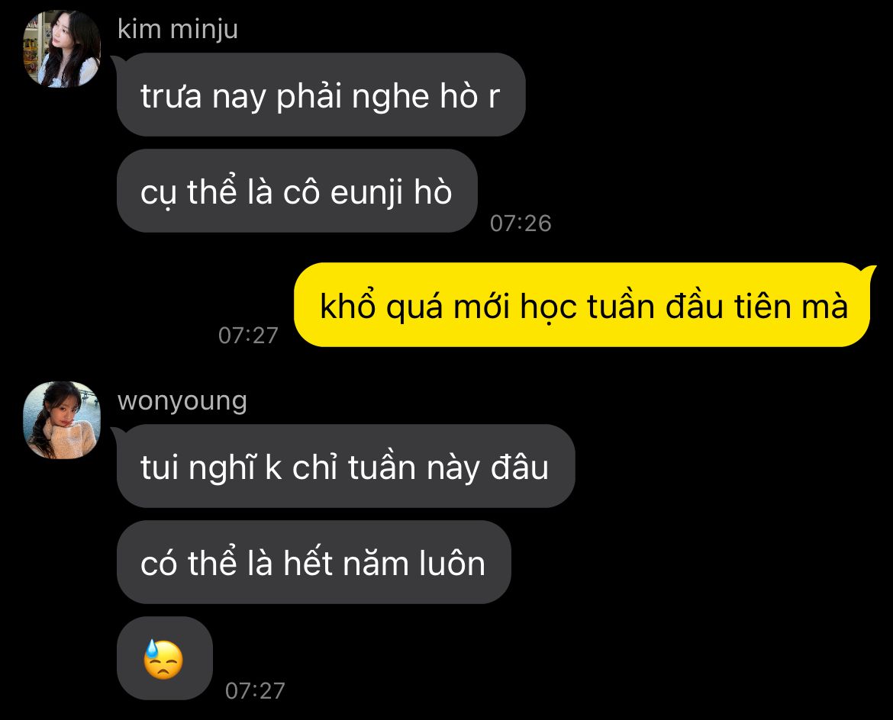The width and height of the screenshot is (893, 720).
Task: Select message 'có thể là hết năm luôn'
Action: 314,562
